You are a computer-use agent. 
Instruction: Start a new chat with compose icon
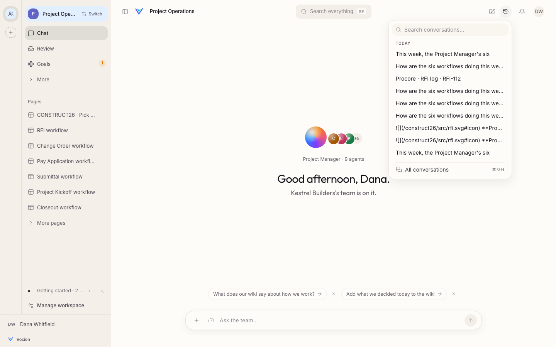pos(492,12)
